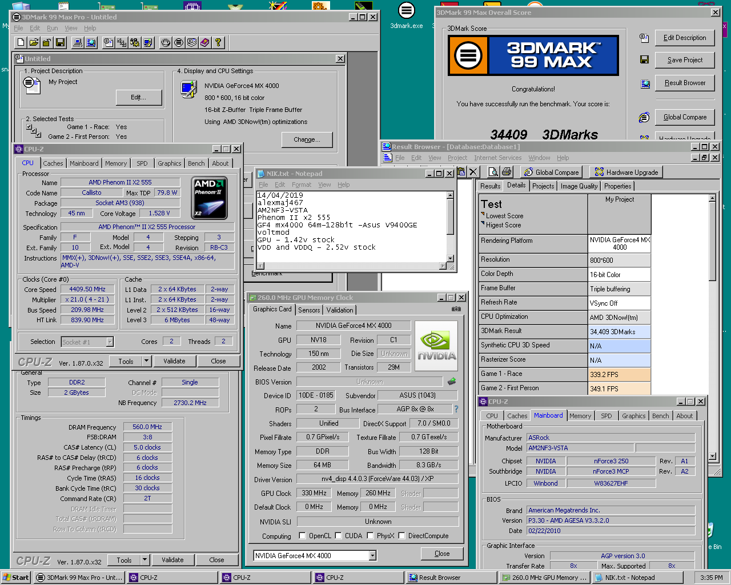Click the Close button in GPU-Z
This screenshot has width=731, height=585.
coord(442,554)
